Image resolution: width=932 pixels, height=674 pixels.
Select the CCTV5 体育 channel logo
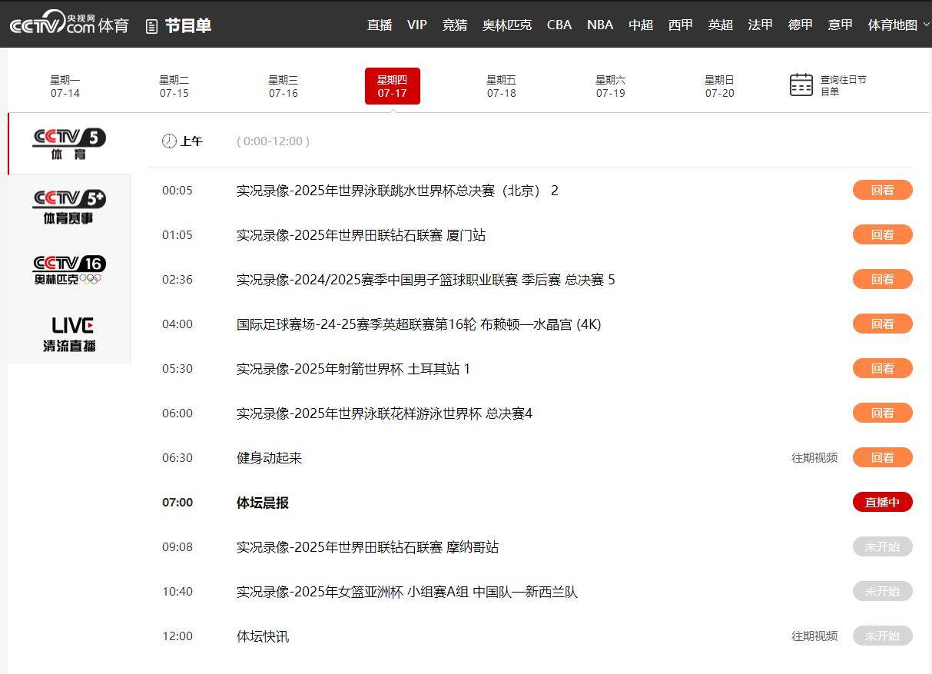(x=69, y=144)
